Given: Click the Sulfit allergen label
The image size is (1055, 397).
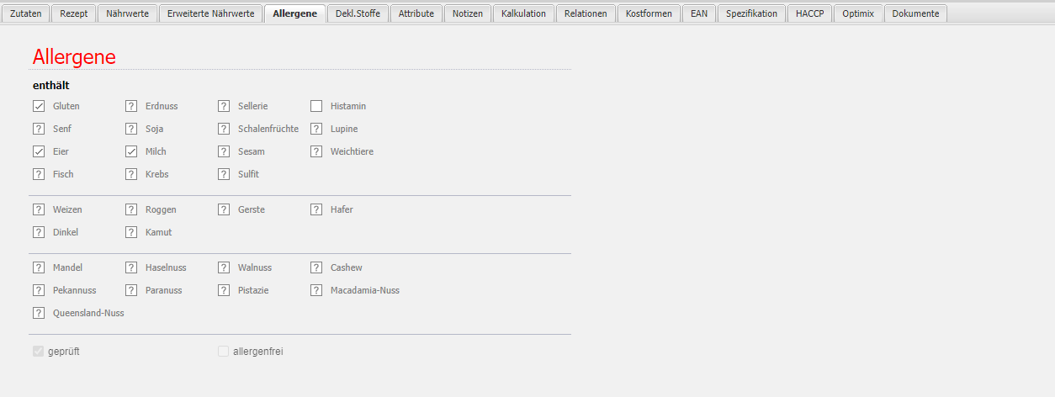Looking at the screenshot, I should (x=248, y=174).
